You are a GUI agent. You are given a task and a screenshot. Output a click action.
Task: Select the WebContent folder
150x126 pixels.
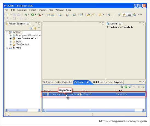(x=22, y=45)
